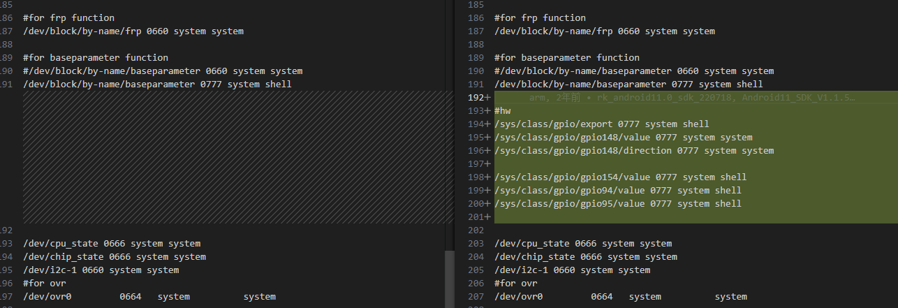898x308 pixels.
Task: Click the gpio94/value 0777 system shell line
Action: [x=617, y=191]
